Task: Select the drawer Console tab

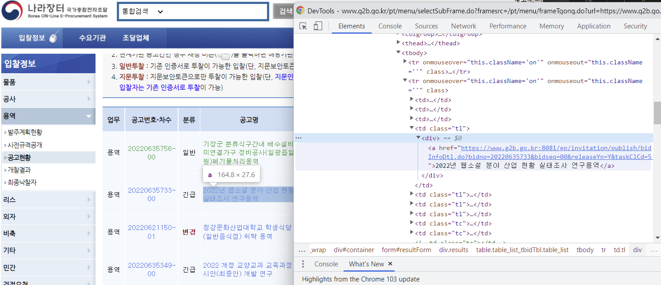Action: pos(326,264)
